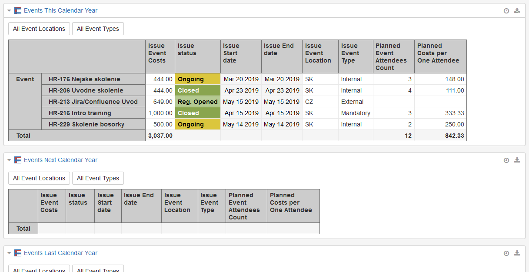Click download icon for Events Last Calendar Year

(517, 253)
